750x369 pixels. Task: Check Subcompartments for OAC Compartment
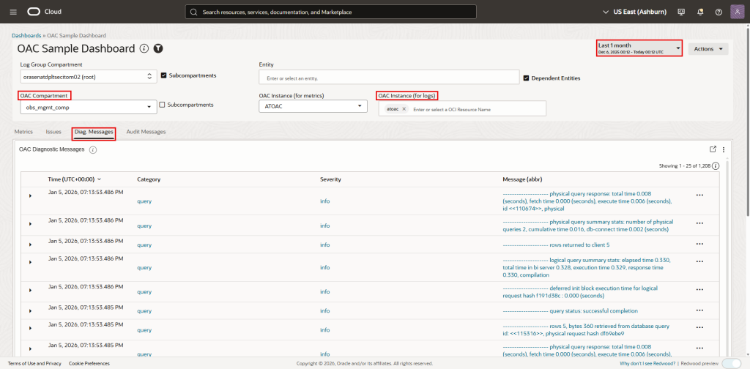[x=162, y=105]
